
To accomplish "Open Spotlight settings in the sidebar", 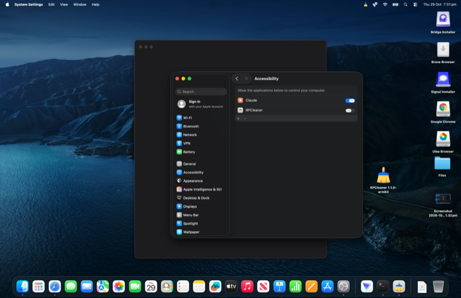I will [x=187, y=224].
